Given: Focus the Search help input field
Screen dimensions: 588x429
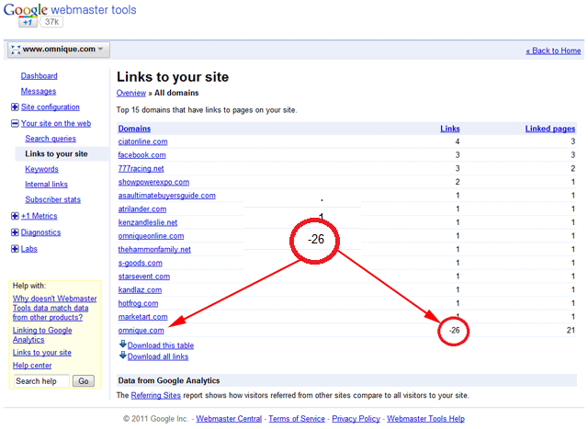Looking at the screenshot, I should [x=41, y=381].
